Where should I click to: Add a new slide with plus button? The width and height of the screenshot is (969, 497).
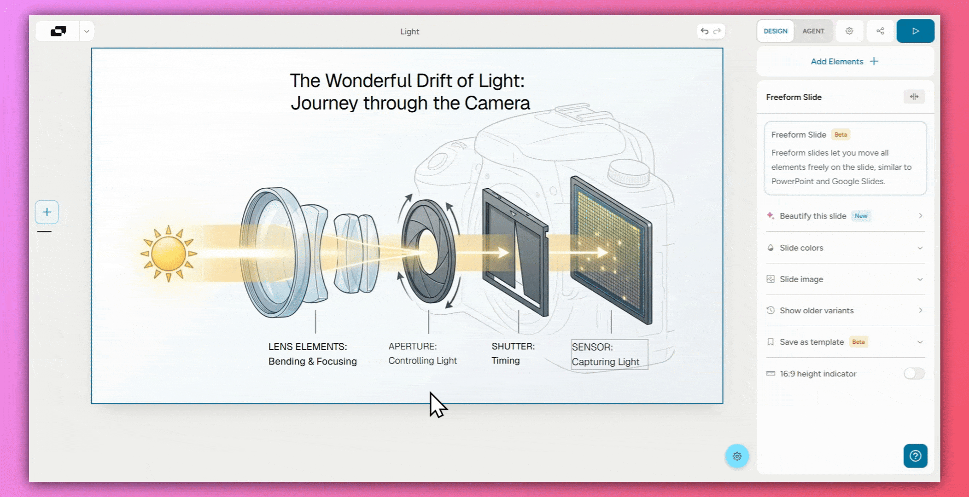pos(47,212)
